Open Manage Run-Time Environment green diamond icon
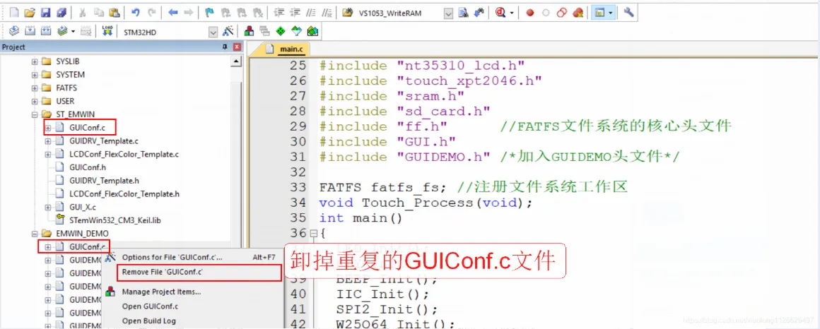This screenshot has width=820, height=329. click(x=281, y=31)
